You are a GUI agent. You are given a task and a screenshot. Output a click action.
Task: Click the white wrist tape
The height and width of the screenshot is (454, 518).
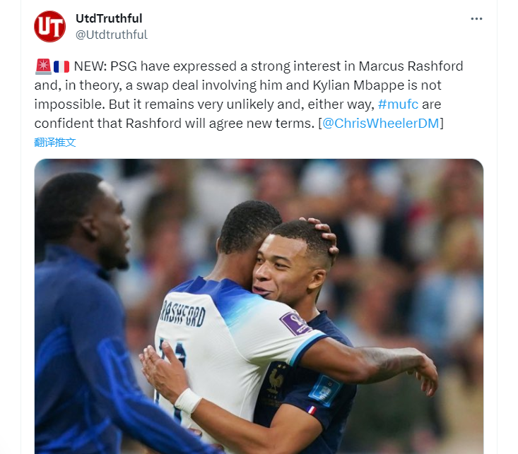click(188, 400)
